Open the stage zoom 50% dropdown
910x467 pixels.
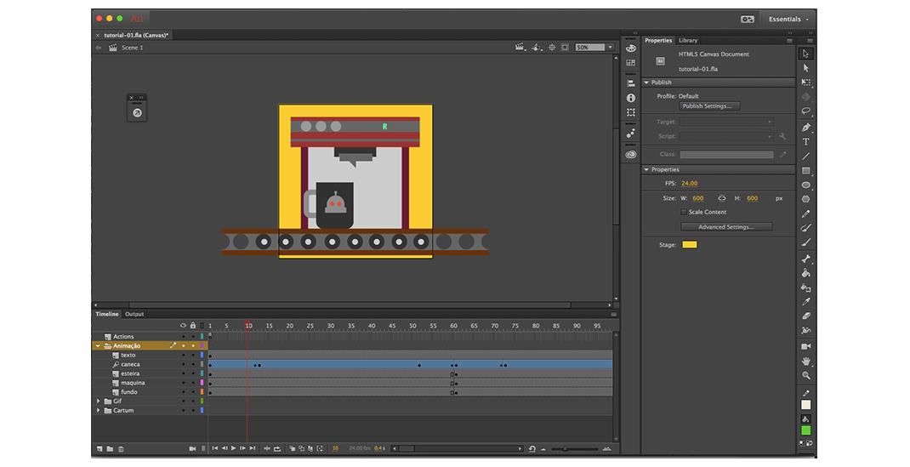point(611,48)
